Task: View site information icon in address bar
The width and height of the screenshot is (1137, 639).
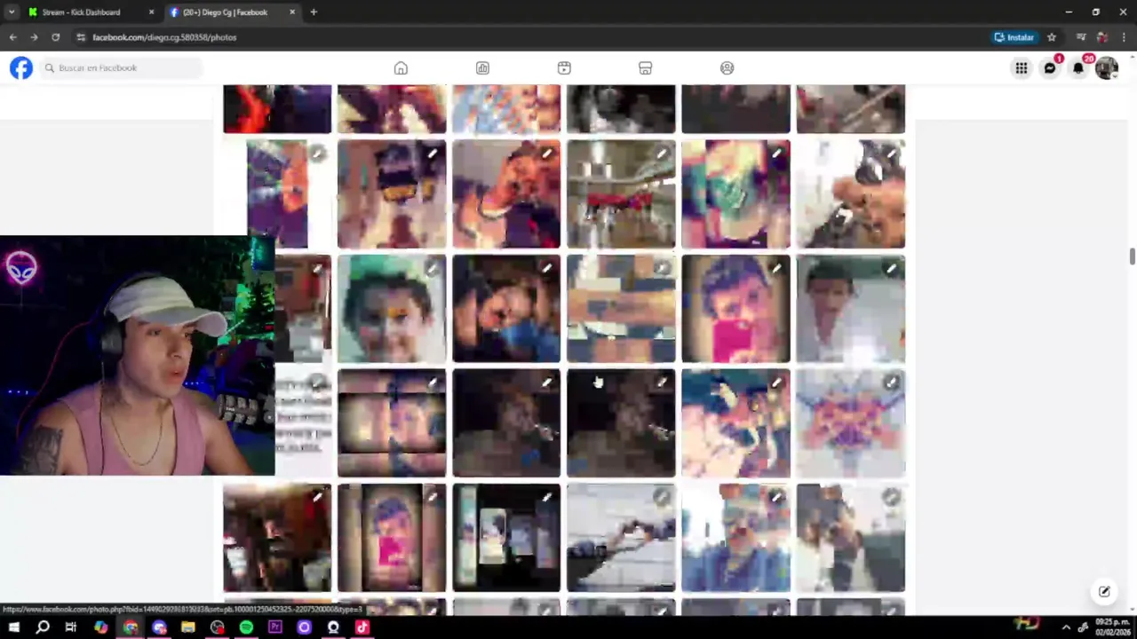Action: (81, 37)
